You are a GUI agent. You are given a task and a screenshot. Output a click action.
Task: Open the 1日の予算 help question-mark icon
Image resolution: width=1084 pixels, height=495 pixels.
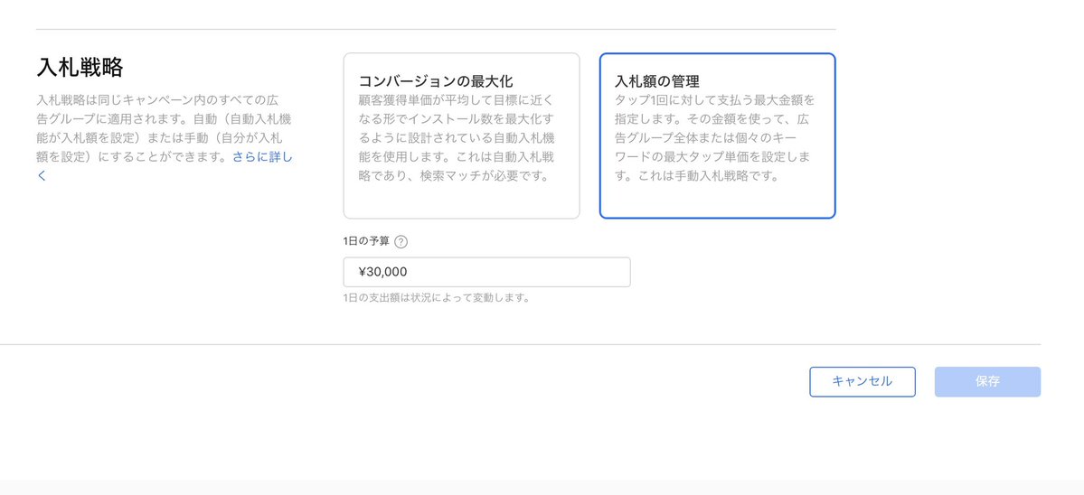point(401,242)
